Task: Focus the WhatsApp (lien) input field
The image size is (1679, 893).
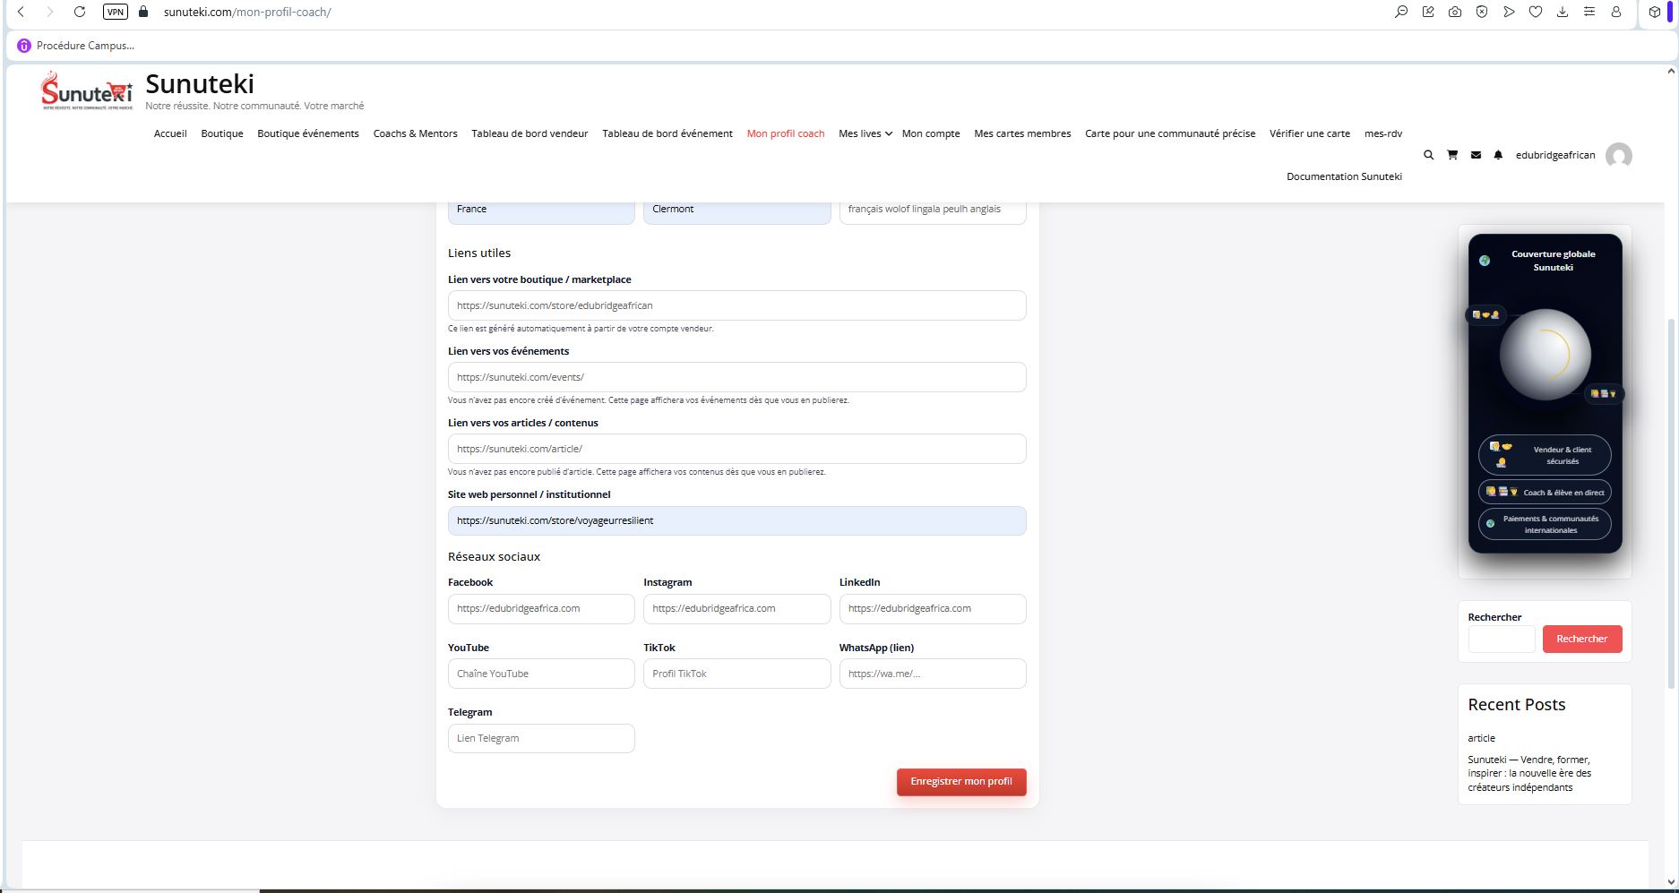Action: (x=932, y=674)
